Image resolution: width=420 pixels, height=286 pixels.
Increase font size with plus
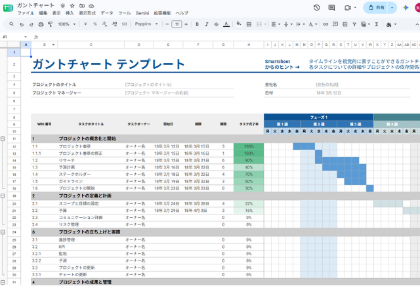[186, 24]
